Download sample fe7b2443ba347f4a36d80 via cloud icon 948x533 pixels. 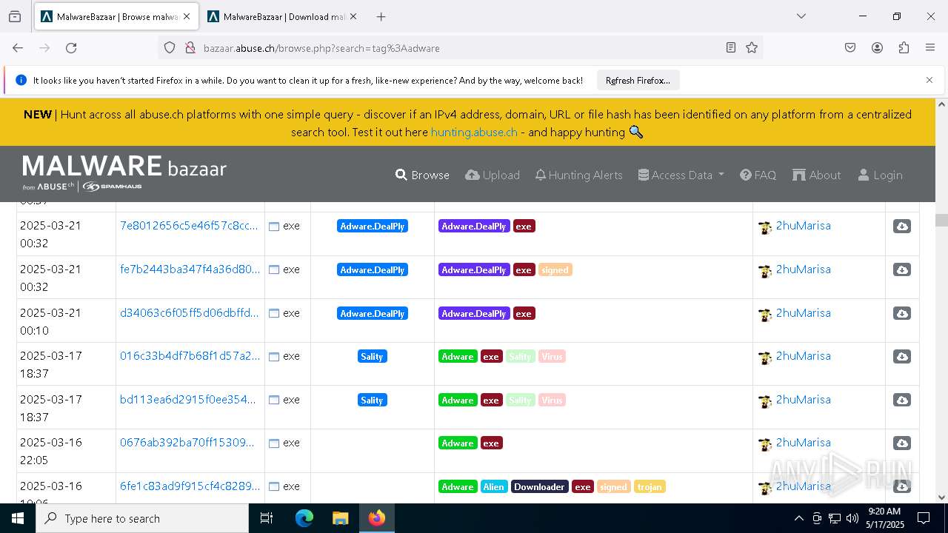(x=901, y=270)
